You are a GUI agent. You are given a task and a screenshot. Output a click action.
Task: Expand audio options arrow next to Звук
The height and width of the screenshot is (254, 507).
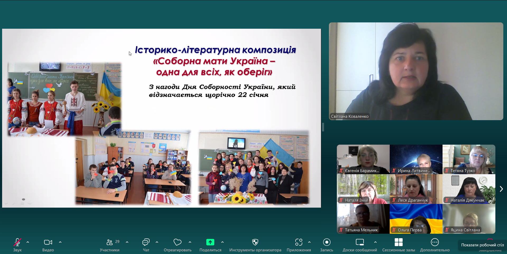click(x=28, y=242)
